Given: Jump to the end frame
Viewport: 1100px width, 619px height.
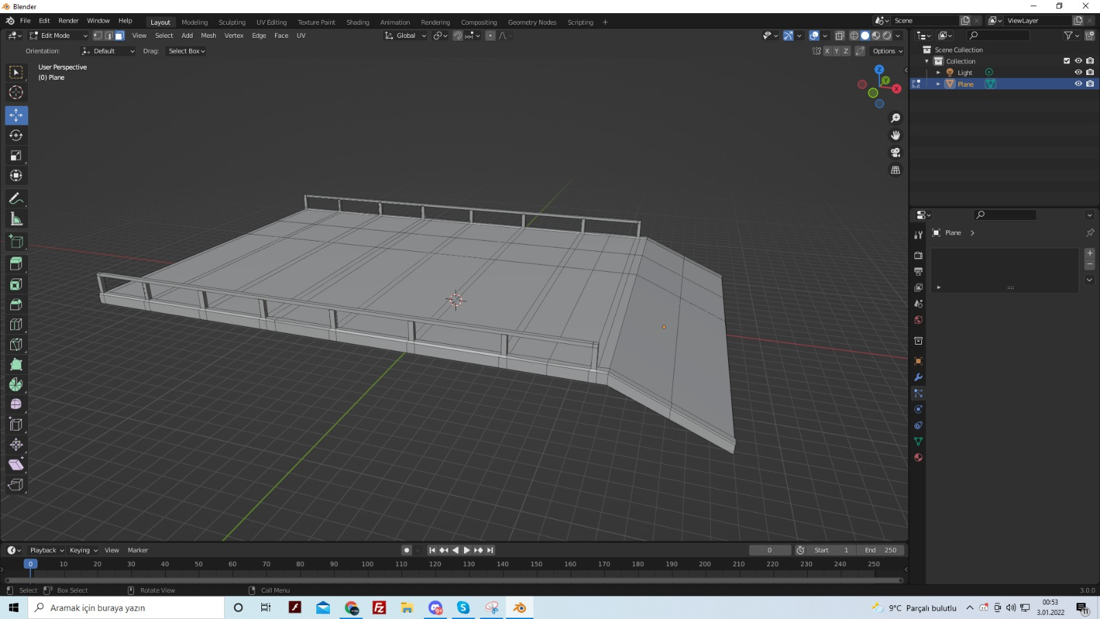Looking at the screenshot, I should (x=490, y=550).
